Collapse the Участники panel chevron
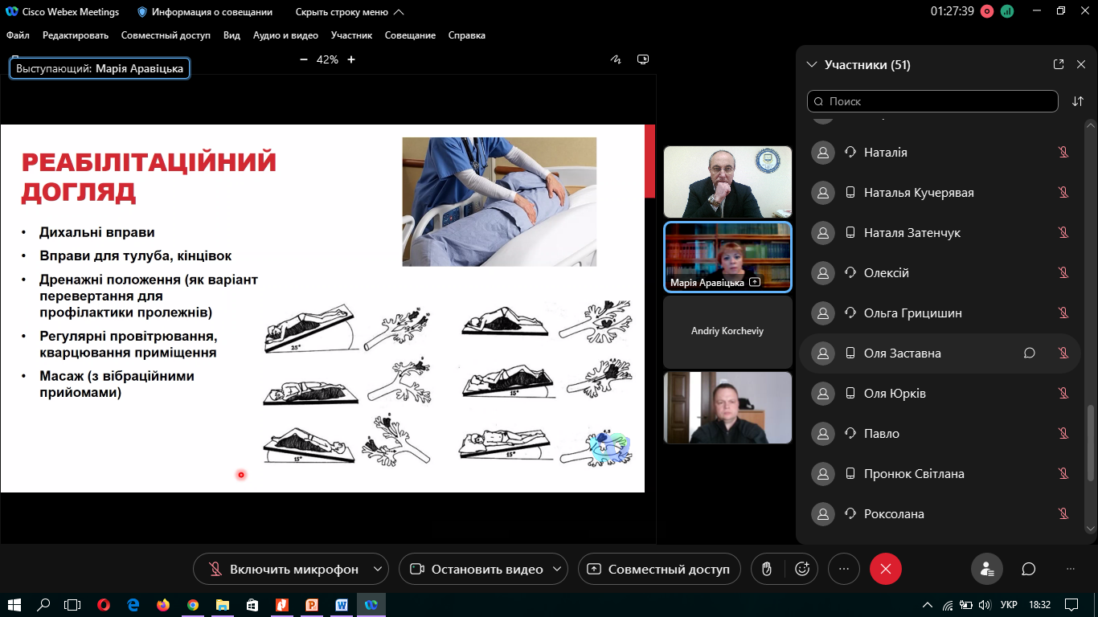The height and width of the screenshot is (617, 1098). pyautogui.click(x=810, y=64)
